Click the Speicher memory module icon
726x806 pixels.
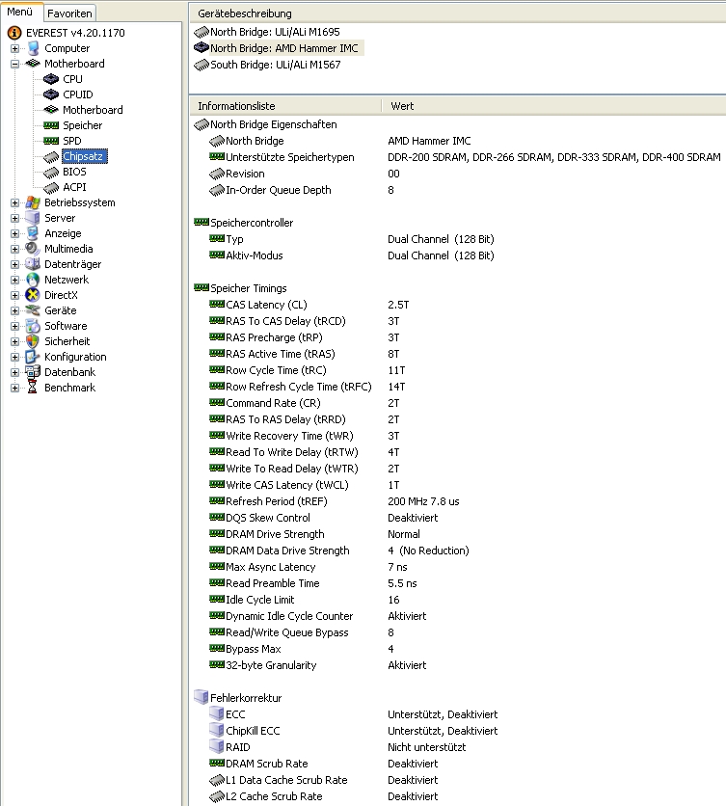pyautogui.click(x=51, y=125)
